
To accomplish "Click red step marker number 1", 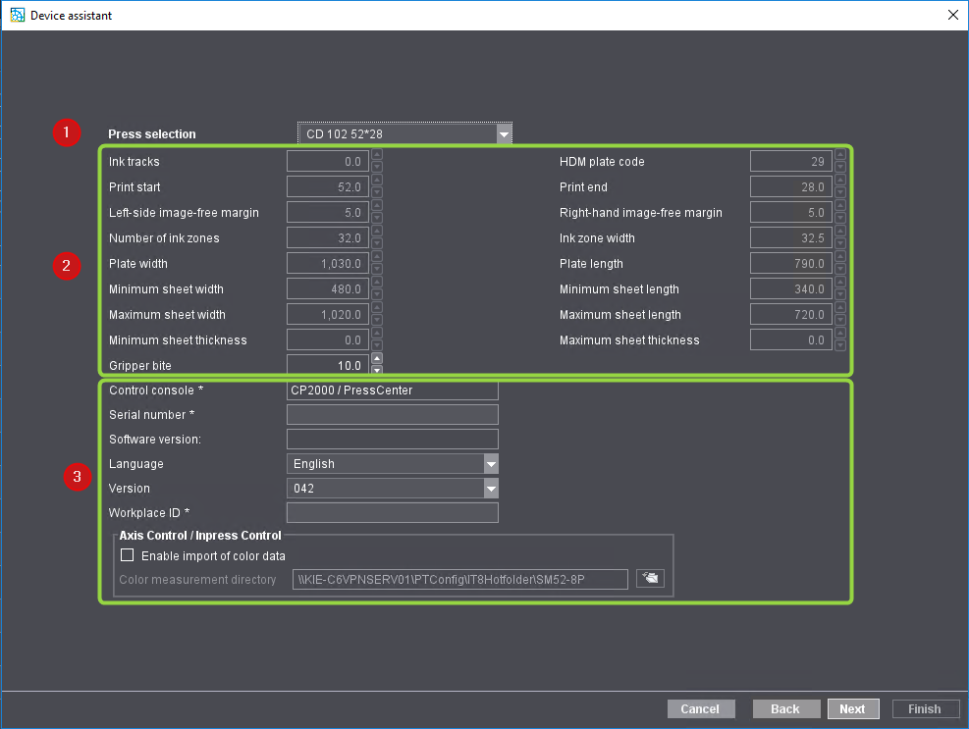I will (x=66, y=133).
